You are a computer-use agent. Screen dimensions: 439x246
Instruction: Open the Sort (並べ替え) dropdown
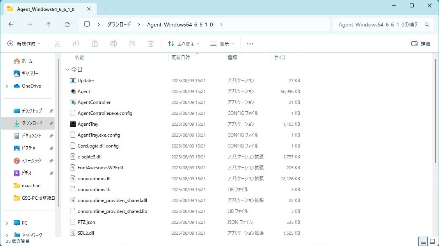[183, 44]
